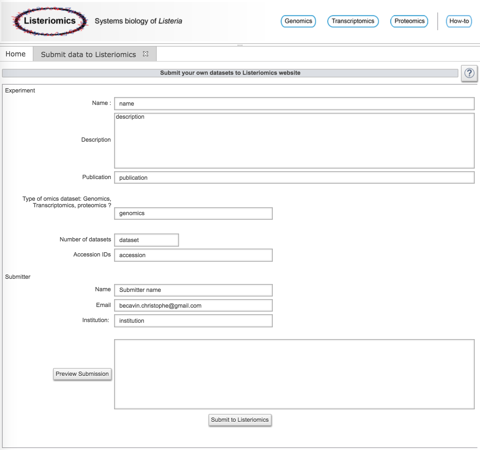
Task: Click the Accession IDs field
Action: point(193,255)
